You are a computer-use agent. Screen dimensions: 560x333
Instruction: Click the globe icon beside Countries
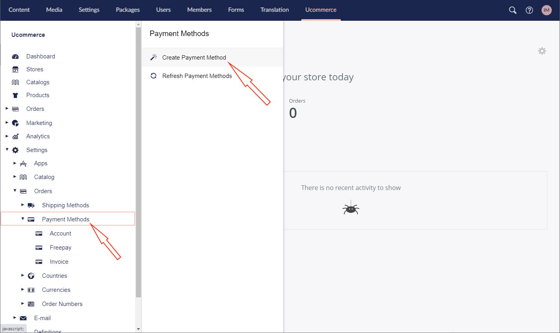coord(31,275)
